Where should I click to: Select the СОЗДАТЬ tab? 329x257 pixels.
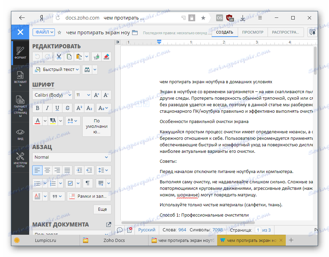pos(224,32)
